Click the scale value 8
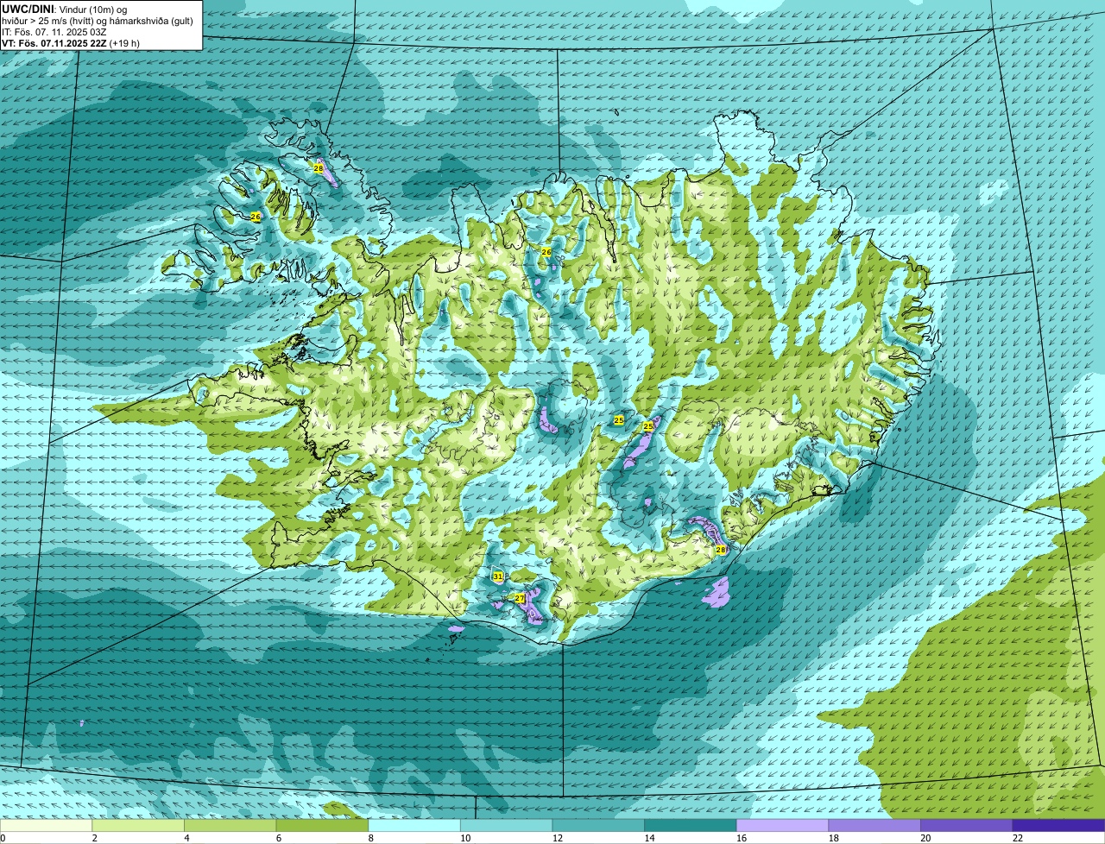This screenshot has height=844, width=1105. 370,838
